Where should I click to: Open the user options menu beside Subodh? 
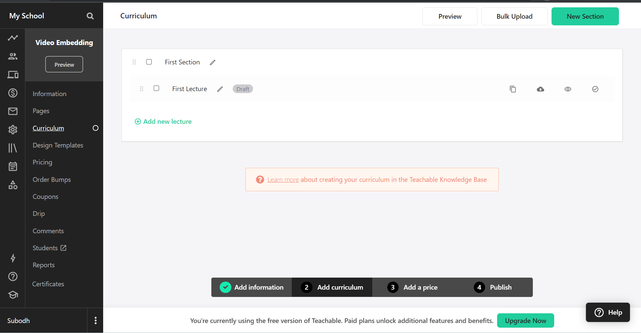point(95,320)
